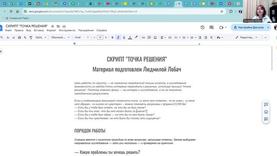Run spelling and grammar check
This screenshot has height=156, width=277.
(x=25, y=38)
